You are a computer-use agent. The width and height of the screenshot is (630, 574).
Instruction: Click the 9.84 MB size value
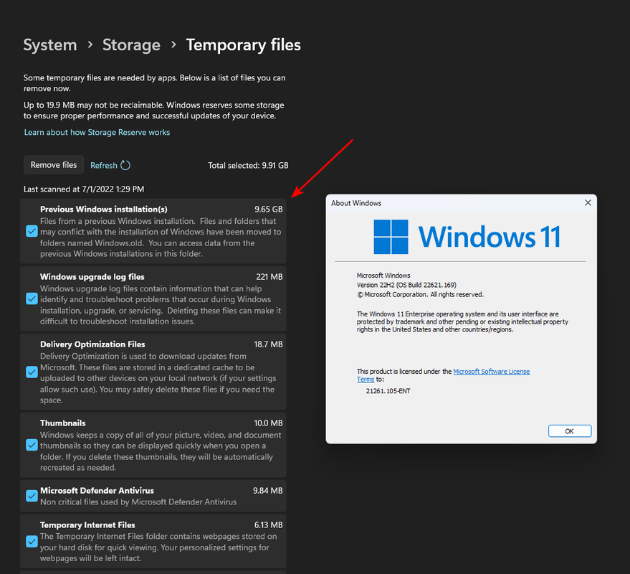[x=267, y=491]
